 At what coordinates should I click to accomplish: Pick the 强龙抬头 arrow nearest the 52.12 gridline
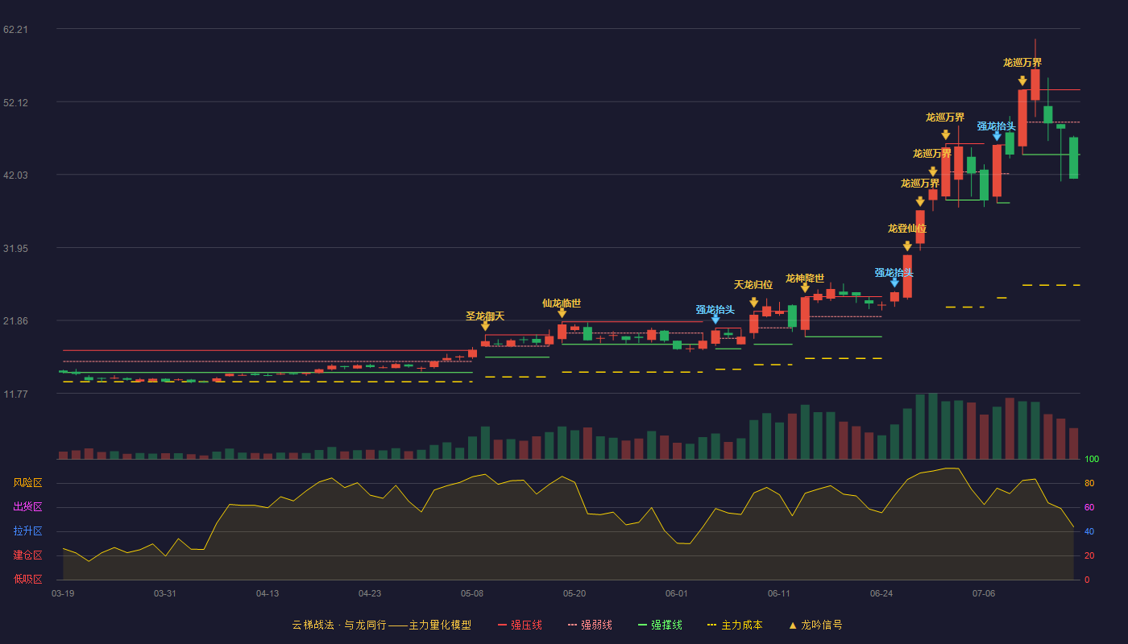coord(997,135)
